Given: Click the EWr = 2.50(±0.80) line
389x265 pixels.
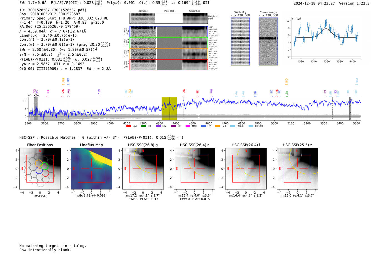Looking at the screenshot, I should point(58,49).
